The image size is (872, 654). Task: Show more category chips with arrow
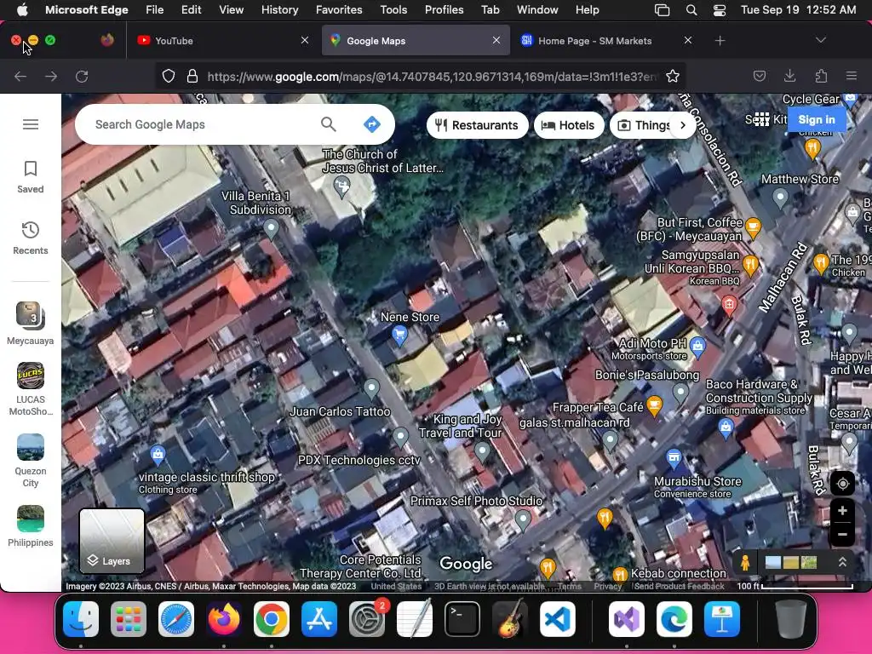[x=683, y=125]
